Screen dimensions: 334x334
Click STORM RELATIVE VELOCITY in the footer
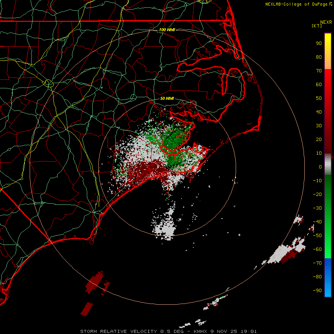pyautogui.click(x=119, y=331)
